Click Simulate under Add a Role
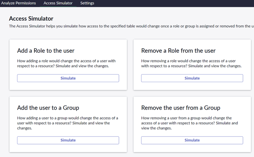This screenshot has width=254, height=157. (68, 78)
